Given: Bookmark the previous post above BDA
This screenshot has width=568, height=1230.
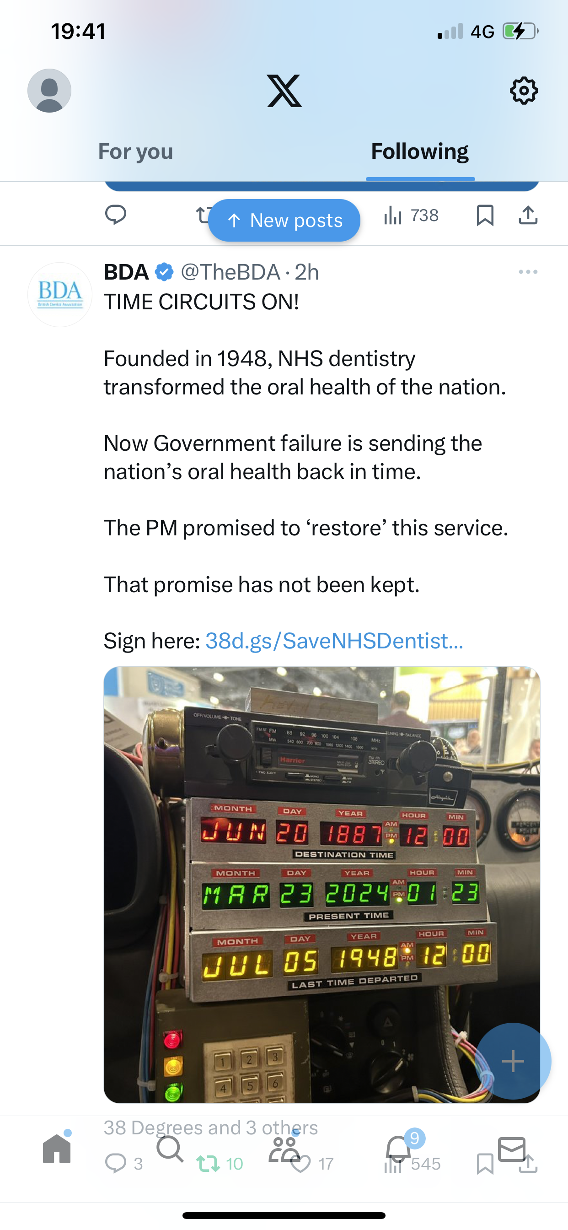Looking at the screenshot, I should [485, 216].
